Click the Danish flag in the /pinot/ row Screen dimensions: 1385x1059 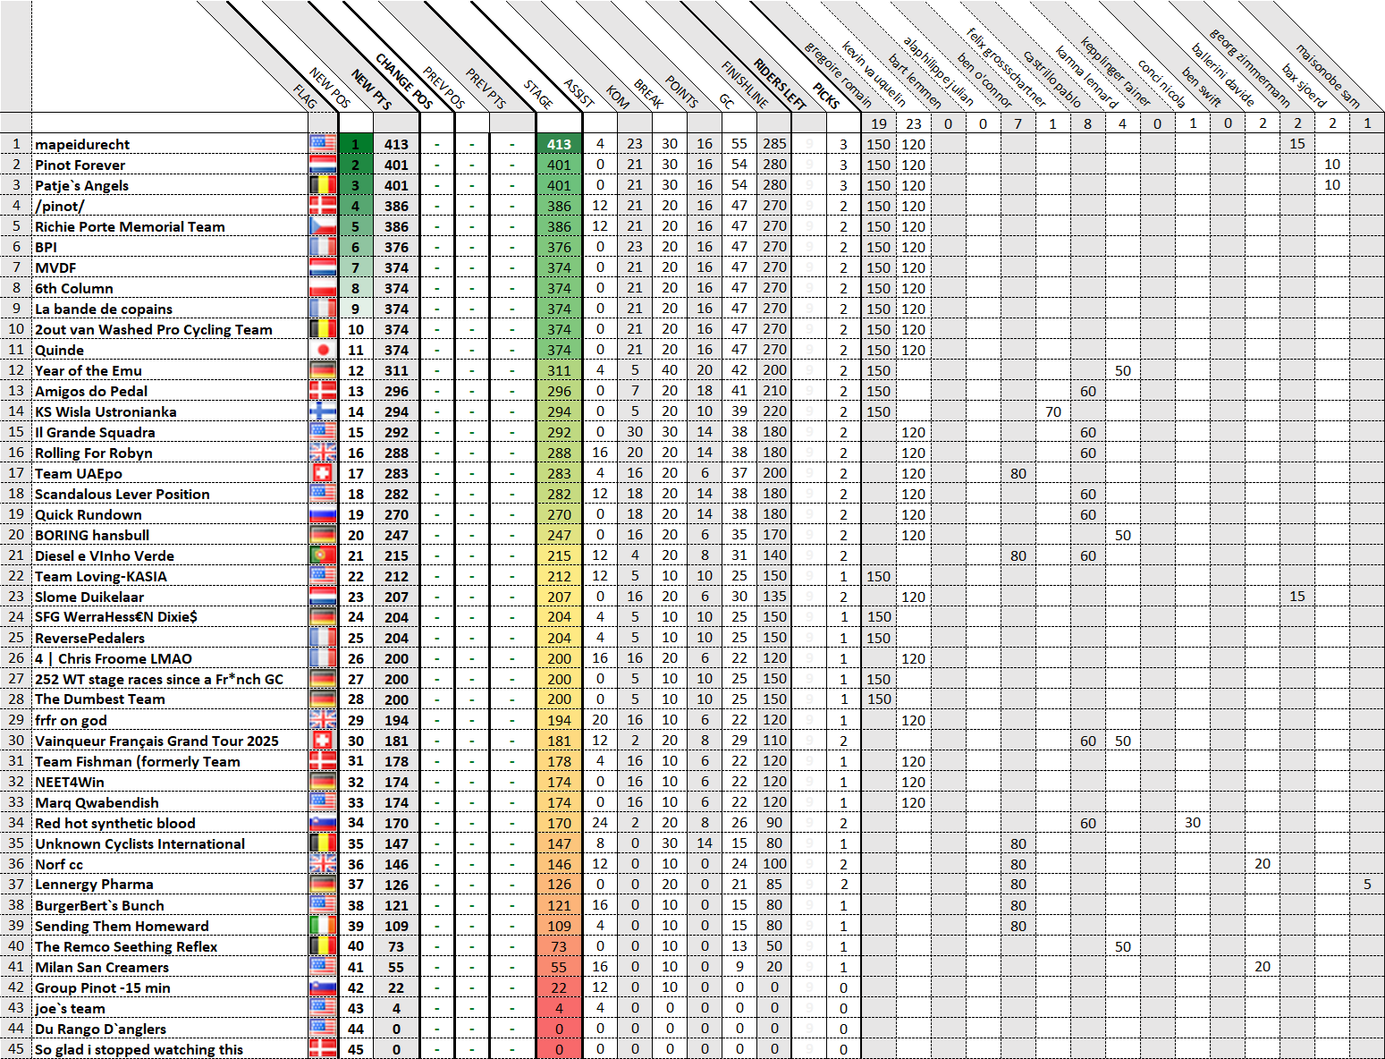click(323, 206)
